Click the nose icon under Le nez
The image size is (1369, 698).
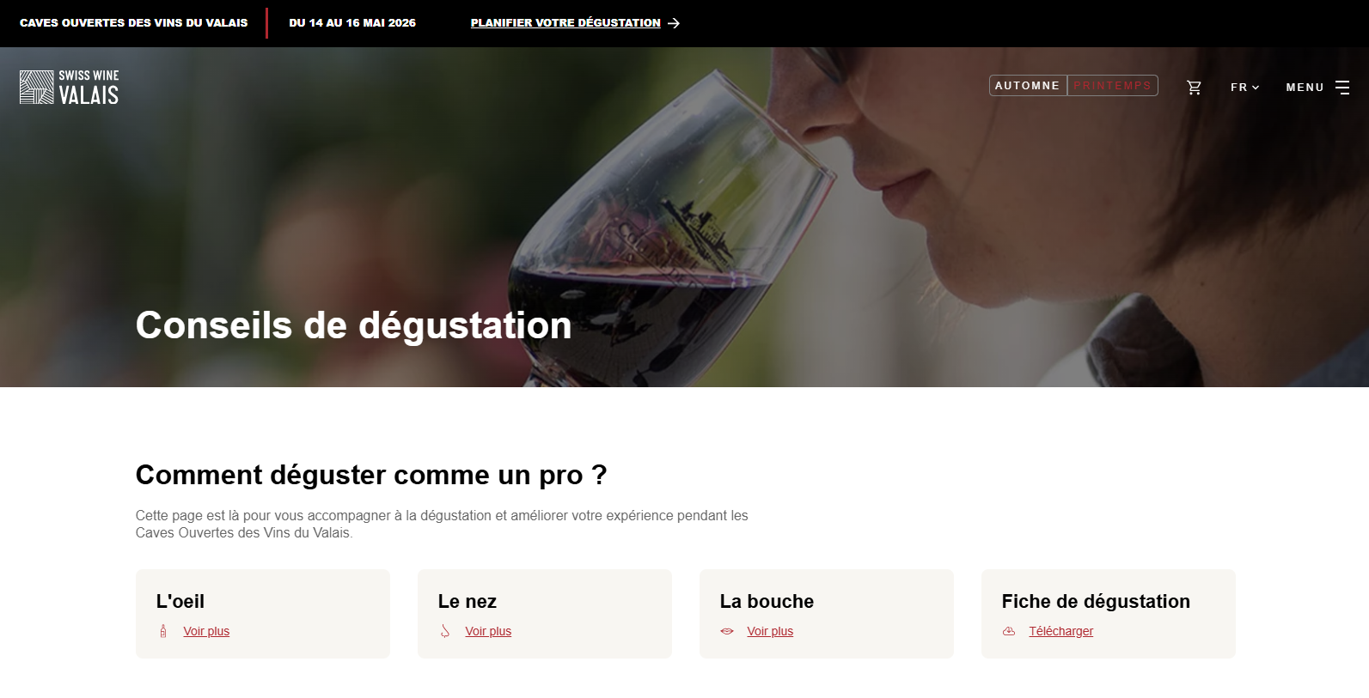point(445,631)
